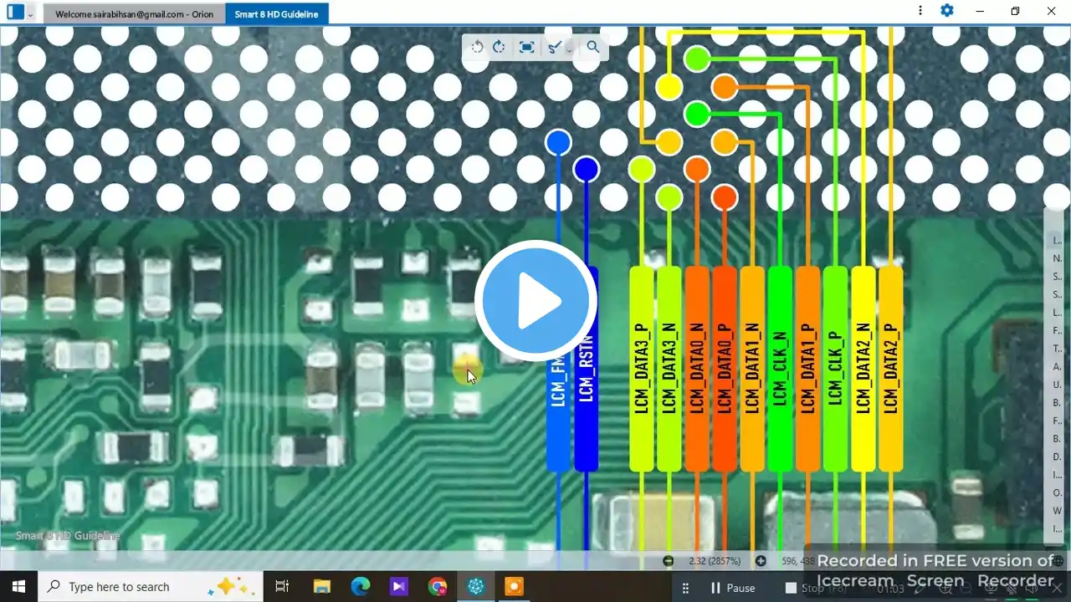Click the Orion app taskbar icon
The height and width of the screenshot is (602, 1071).
(x=476, y=587)
